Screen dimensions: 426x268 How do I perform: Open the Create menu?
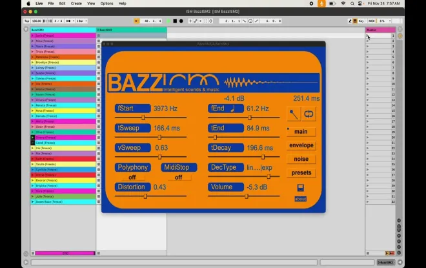pyautogui.click(x=76, y=3)
